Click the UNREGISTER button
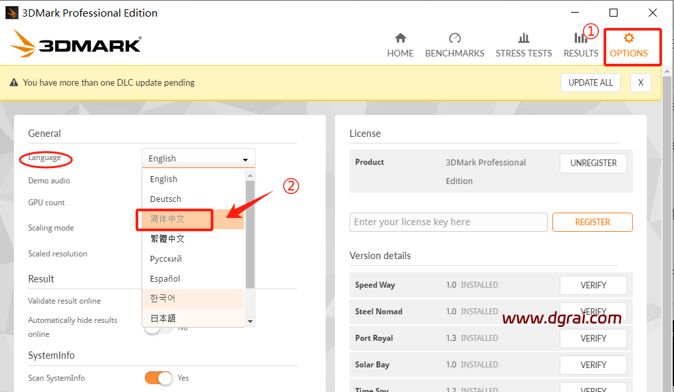674x392 pixels. tap(593, 163)
